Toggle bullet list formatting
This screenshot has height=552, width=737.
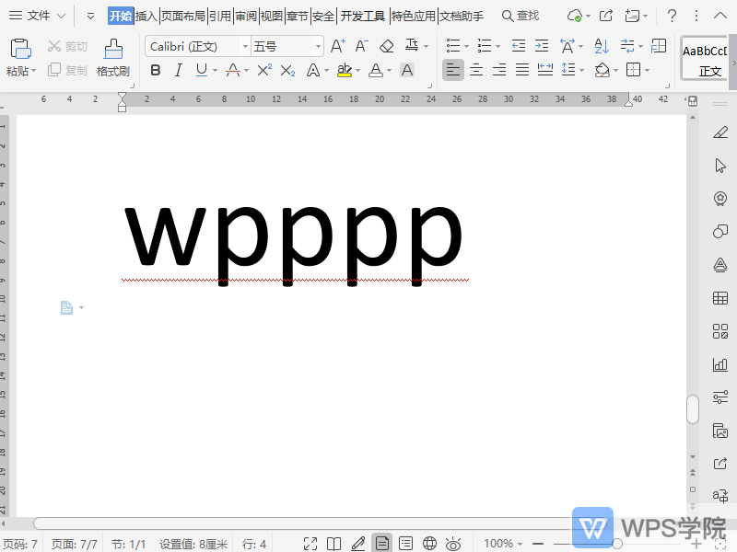[x=454, y=45]
